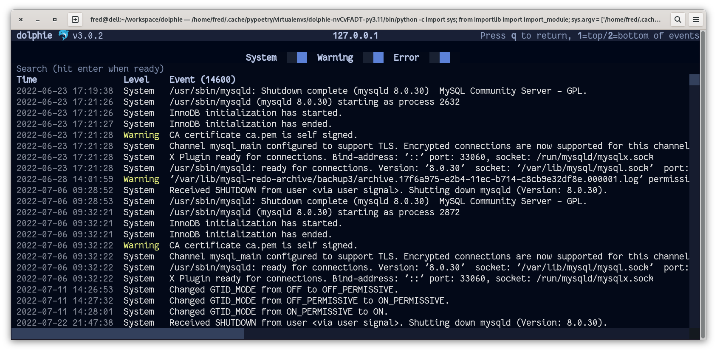Open a new terminal tab
This screenshot has height=352, width=717.
(x=75, y=20)
